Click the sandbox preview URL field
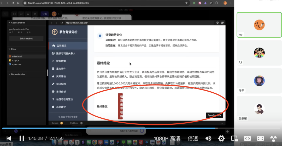The width and height of the screenshot is (282, 146). click(x=139, y=23)
